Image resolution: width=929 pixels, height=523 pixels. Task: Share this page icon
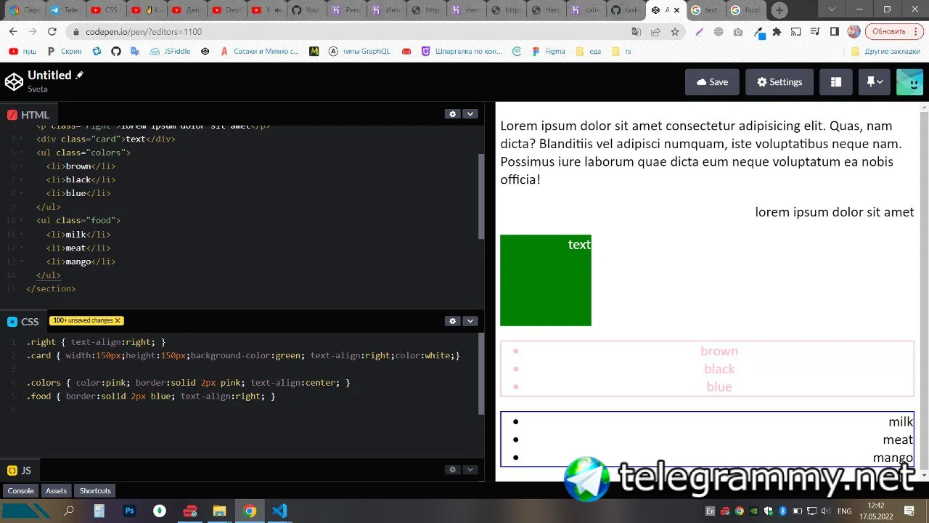coord(655,32)
